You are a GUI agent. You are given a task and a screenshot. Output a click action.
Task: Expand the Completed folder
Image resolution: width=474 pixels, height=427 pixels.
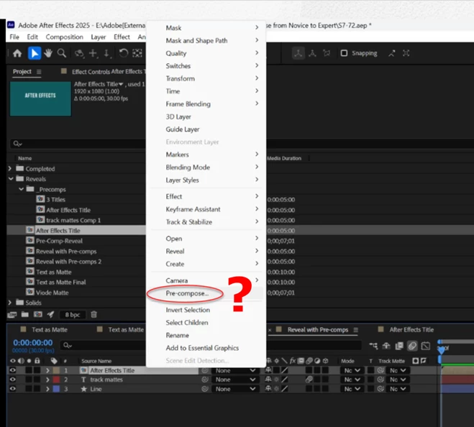coord(10,169)
